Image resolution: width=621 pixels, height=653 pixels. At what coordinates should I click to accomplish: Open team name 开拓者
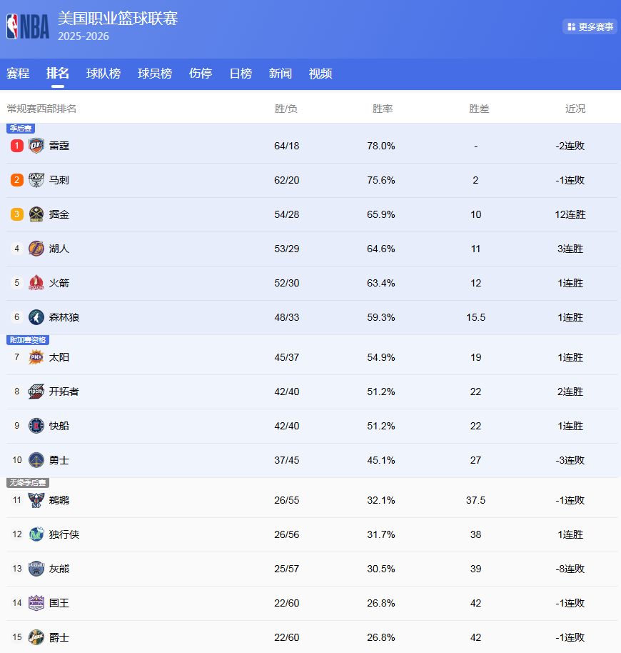[x=64, y=392]
